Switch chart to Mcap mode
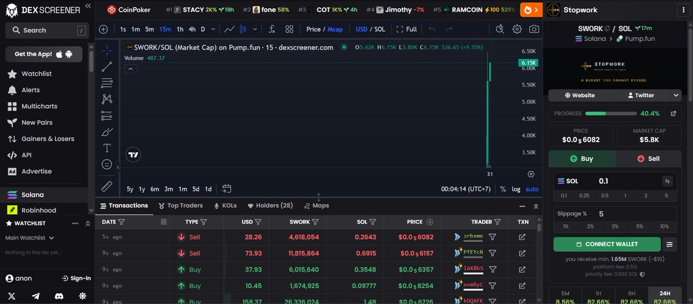The image size is (693, 304). 335,29
